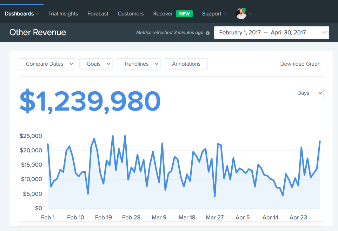Click the user profile avatar
This screenshot has width=338, height=231.
pos(241,14)
